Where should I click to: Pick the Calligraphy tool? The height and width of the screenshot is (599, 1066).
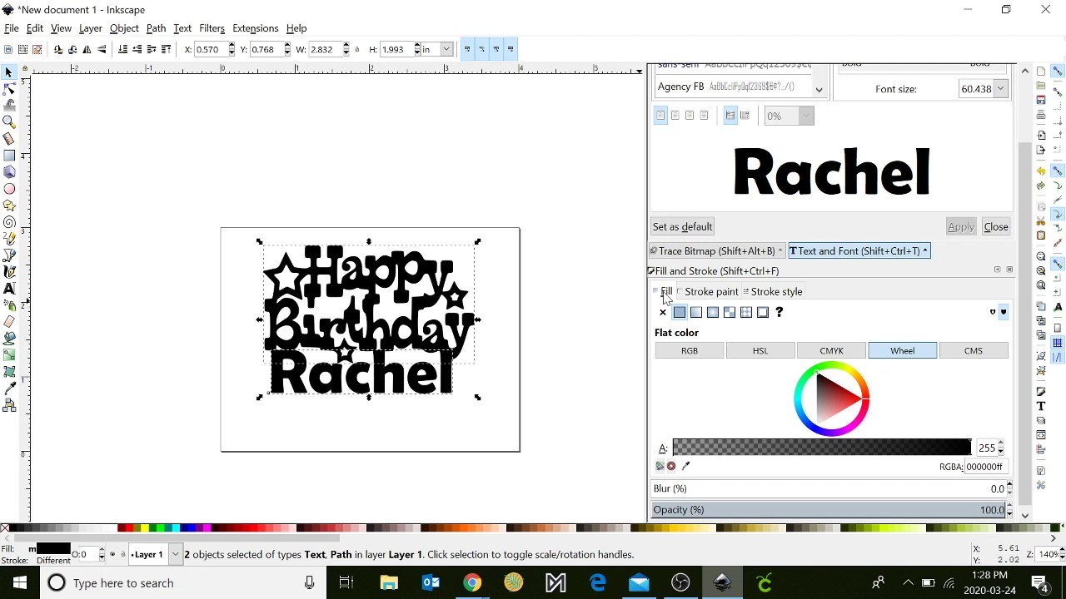tap(9, 272)
